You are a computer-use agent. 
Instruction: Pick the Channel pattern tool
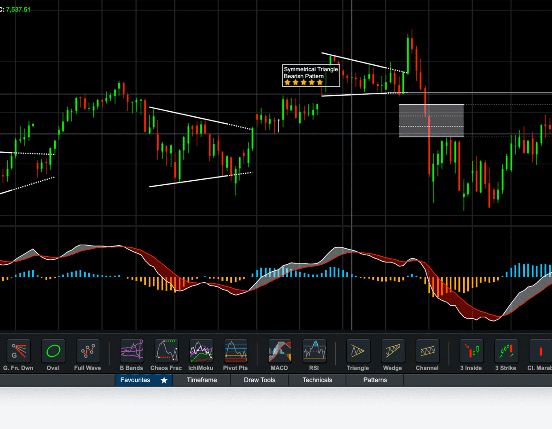point(427,352)
